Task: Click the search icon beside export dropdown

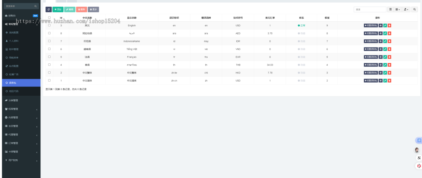Action: [414, 9]
